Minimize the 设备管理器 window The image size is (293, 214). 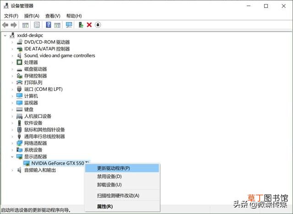(249, 6)
